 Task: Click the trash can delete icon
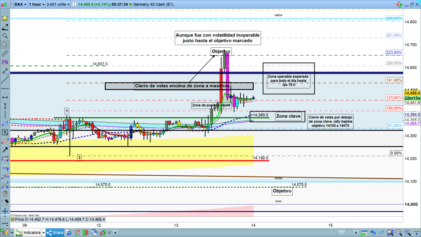[x=5, y=194]
